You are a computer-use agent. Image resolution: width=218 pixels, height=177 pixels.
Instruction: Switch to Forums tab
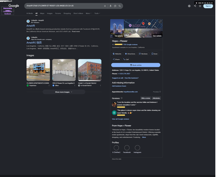coord(58,14)
